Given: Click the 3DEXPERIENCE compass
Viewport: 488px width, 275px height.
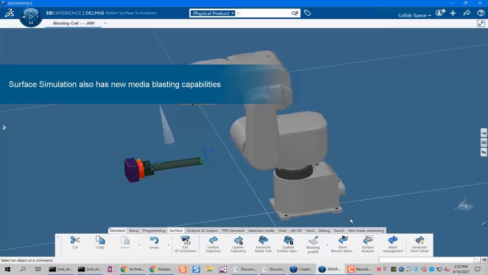Looking at the screenshot, I should coord(30,17).
